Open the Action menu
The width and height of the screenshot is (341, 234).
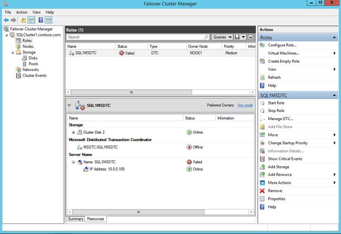(22, 12)
